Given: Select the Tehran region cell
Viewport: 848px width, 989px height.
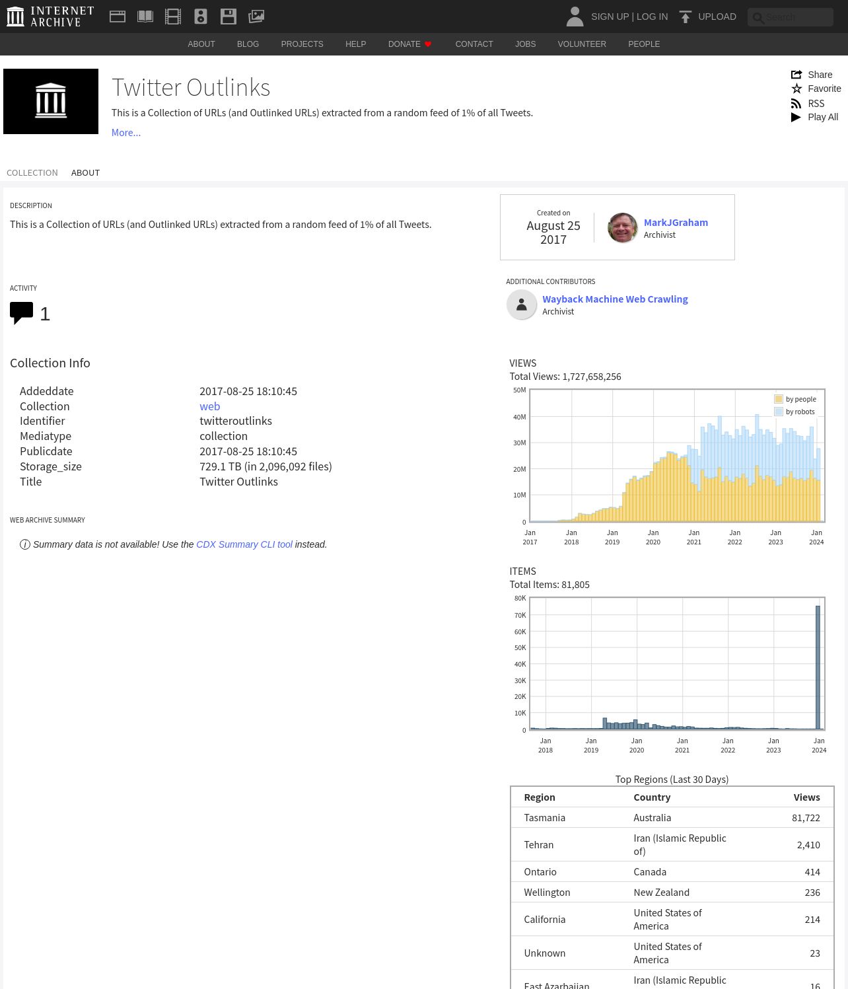Looking at the screenshot, I should [539, 845].
